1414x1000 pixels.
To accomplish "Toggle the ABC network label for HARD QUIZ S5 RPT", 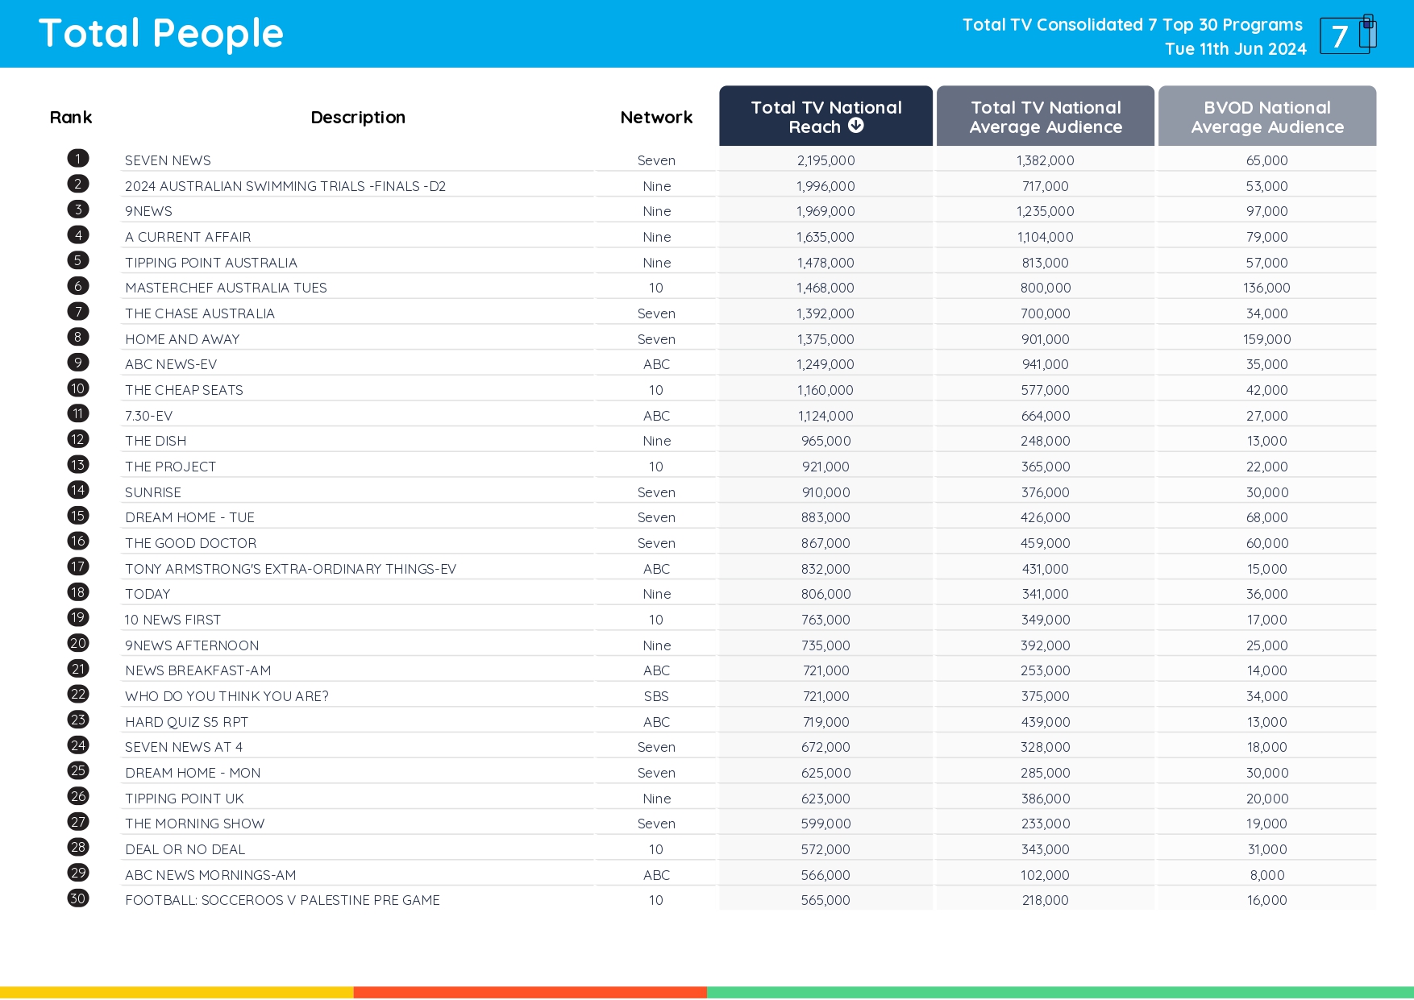I will click(x=655, y=721).
